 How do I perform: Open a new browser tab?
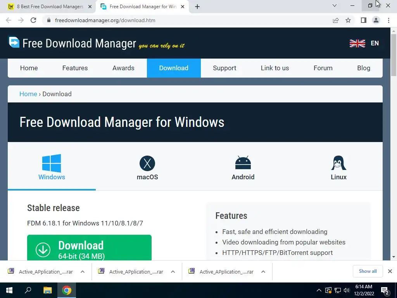197,7
